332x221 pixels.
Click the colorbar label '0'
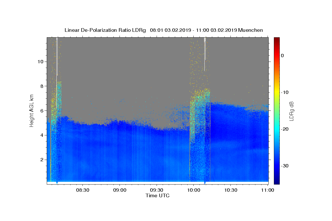(x=282, y=56)
